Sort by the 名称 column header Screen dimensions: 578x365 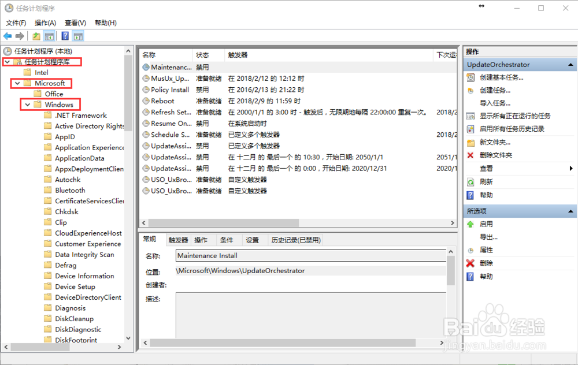coord(166,55)
